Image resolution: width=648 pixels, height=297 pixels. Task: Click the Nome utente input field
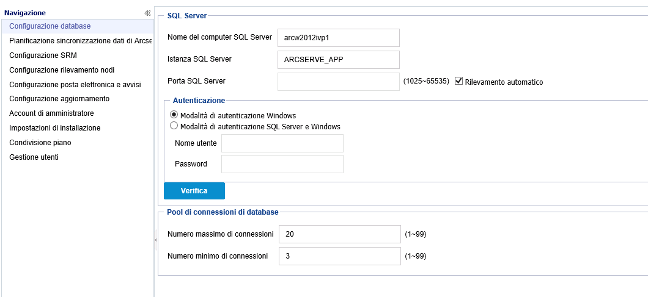(282, 143)
